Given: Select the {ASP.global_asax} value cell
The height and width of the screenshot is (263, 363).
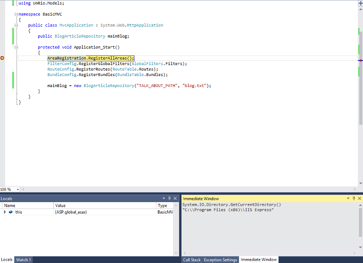Looking at the screenshot, I should coord(105,212).
